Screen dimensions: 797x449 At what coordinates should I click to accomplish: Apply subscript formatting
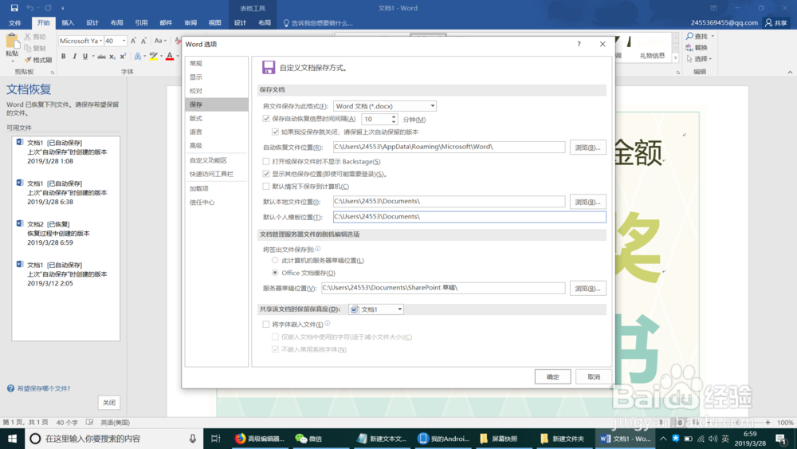(x=112, y=57)
